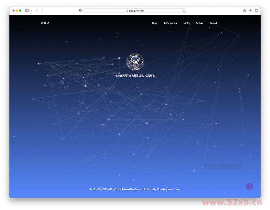Open the StarrySky theme link in footer

(x=151, y=189)
